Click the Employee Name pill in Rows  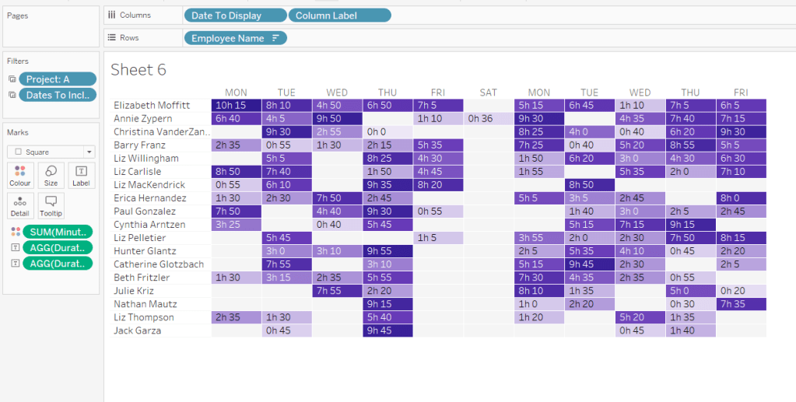tap(228, 38)
